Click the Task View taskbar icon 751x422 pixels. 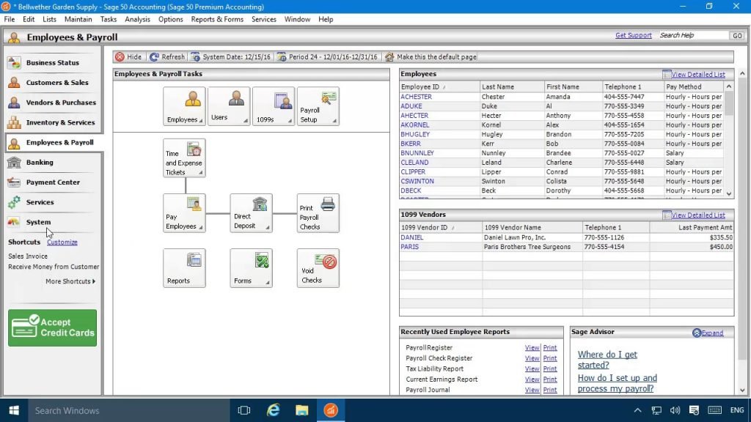pos(244,410)
